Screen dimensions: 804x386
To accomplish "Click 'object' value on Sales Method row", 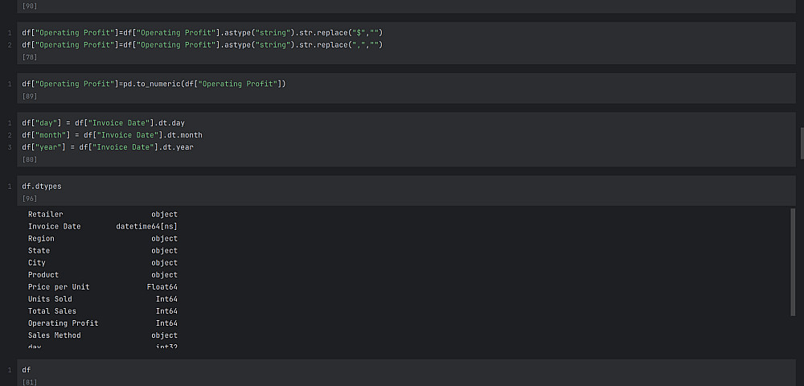I will click(x=165, y=335).
